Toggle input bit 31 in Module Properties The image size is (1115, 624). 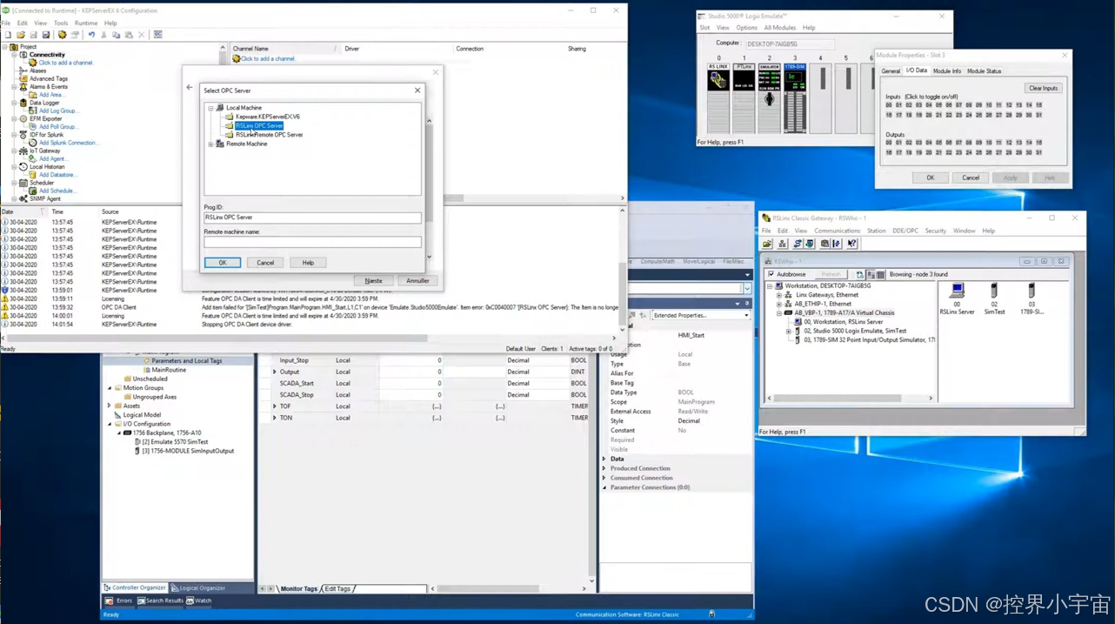pyautogui.click(x=1038, y=115)
